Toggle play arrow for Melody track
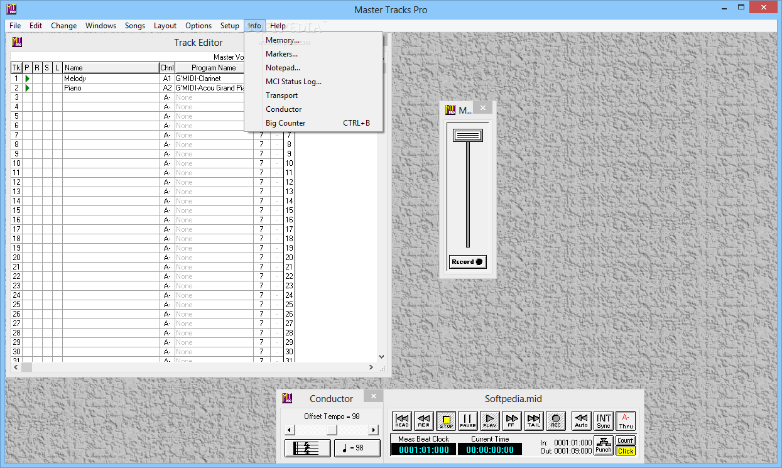 tap(27, 79)
